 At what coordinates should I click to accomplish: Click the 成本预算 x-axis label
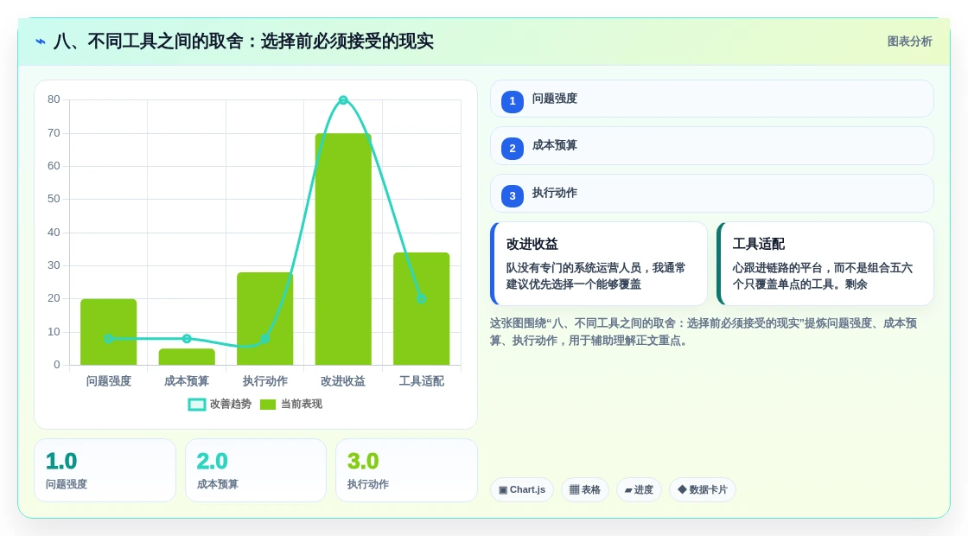[x=187, y=381]
